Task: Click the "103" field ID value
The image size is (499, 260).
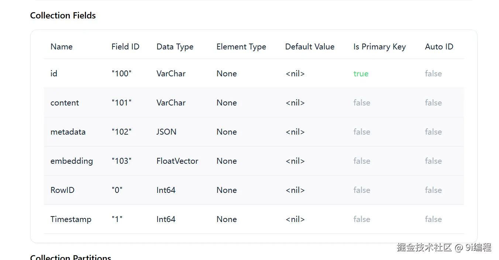Action: coord(121,161)
